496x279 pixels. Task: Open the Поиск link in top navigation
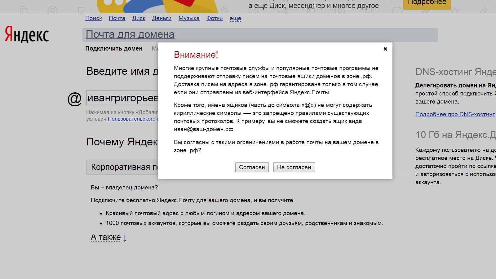click(x=94, y=18)
